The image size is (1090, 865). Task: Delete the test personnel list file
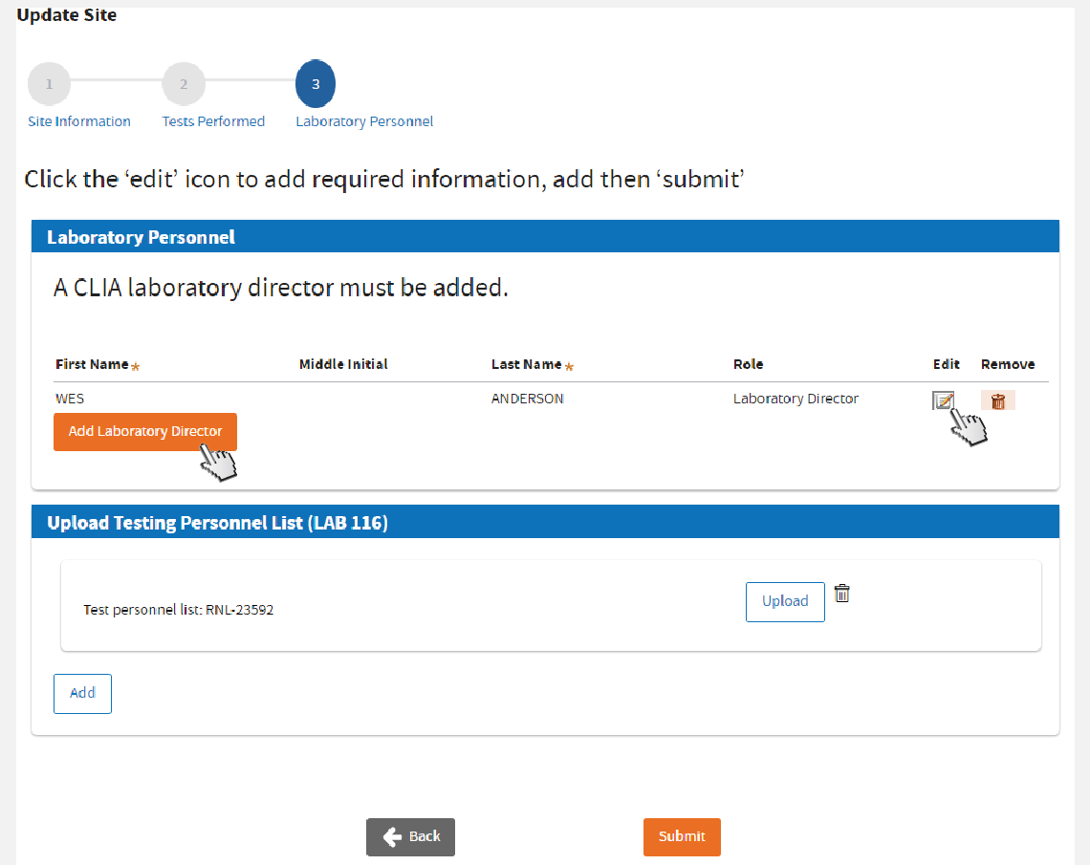click(841, 594)
